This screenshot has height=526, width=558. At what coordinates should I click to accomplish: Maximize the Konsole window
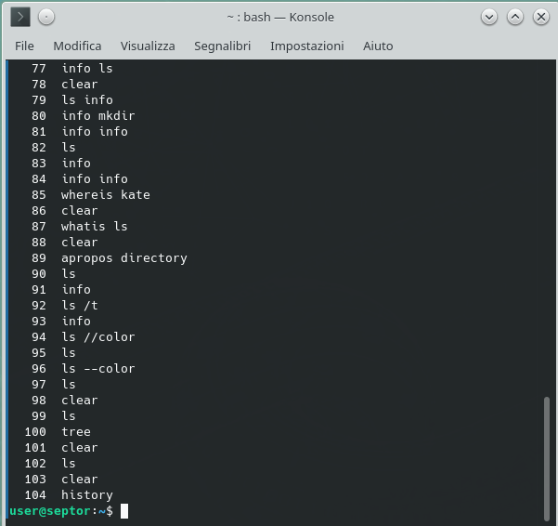pyautogui.click(x=514, y=17)
